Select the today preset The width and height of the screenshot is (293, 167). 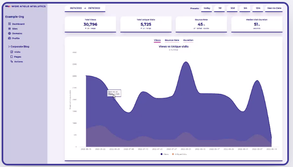click(207, 8)
